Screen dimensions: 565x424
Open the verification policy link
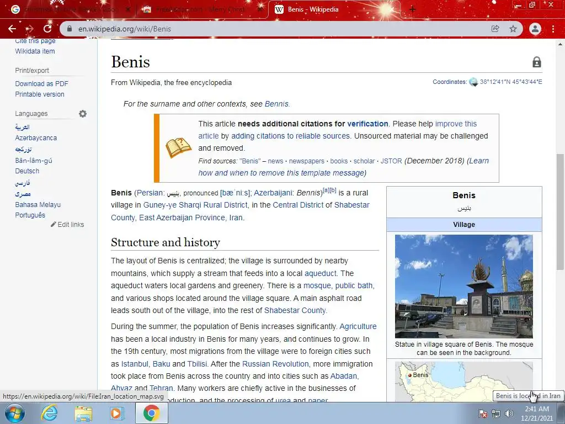[x=367, y=124]
